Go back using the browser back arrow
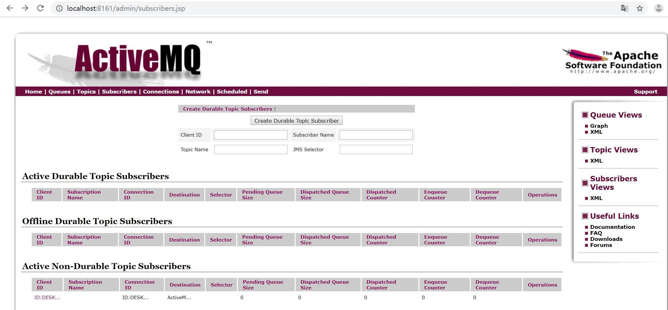668x310 pixels. coord(10,8)
